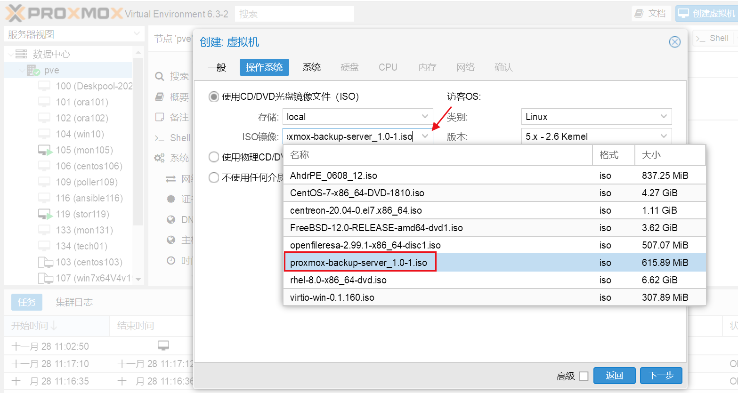Click 下一步 next button
This screenshot has height=393, width=738.
[661, 376]
